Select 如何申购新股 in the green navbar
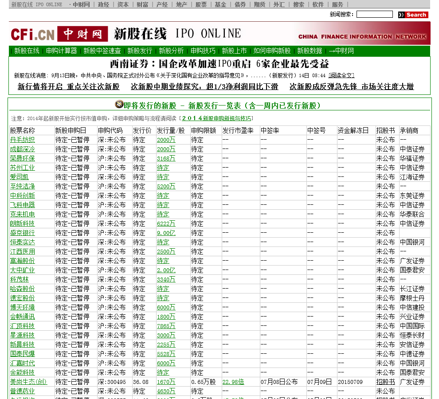 click(x=272, y=51)
